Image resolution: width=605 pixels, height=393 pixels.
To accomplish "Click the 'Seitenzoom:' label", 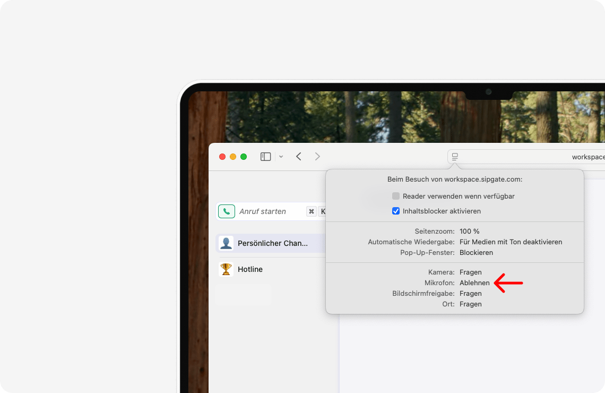I will [435, 231].
